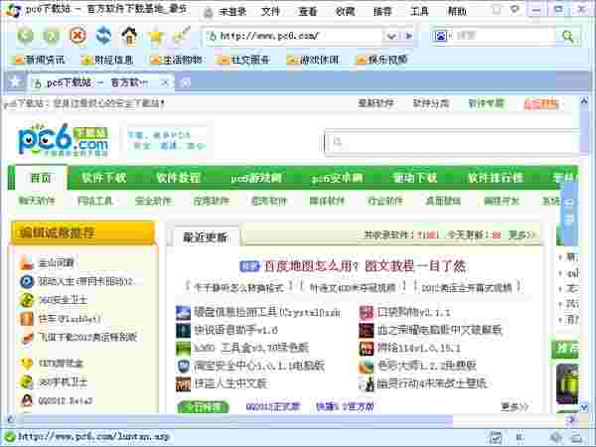Open the 财经信息 bookmarks folder
The image size is (596, 447).
107,60
